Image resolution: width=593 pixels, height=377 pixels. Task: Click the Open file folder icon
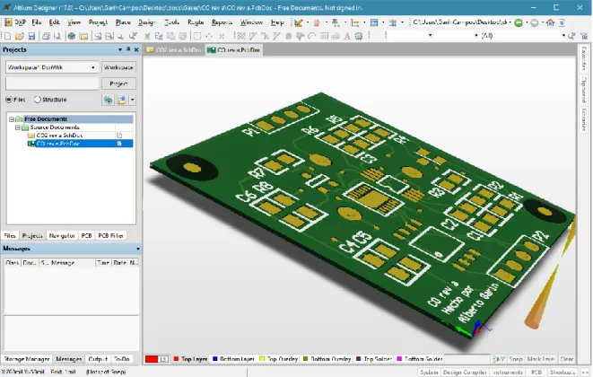(20, 36)
